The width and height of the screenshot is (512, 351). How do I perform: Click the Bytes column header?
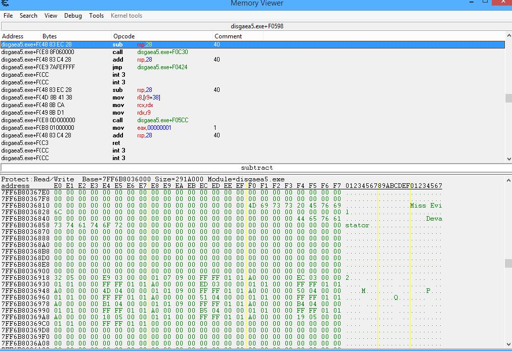click(x=76, y=36)
